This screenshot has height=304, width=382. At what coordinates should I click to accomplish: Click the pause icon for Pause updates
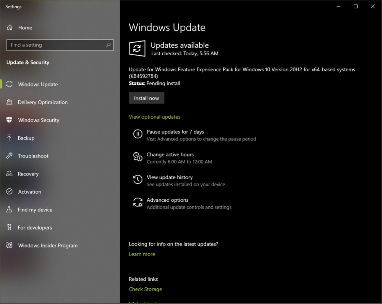pyautogui.click(x=138, y=134)
